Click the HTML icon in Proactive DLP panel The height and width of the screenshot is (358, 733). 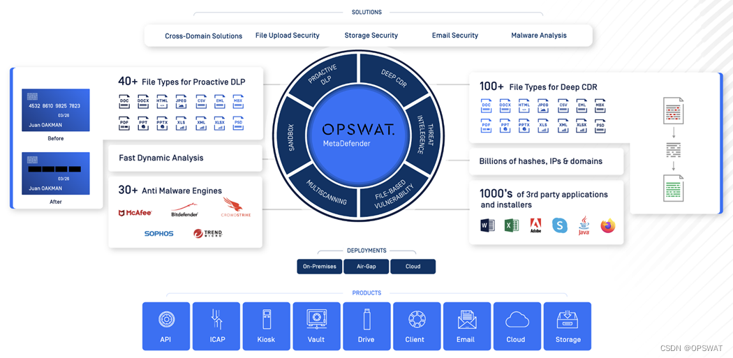(x=162, y=100)
